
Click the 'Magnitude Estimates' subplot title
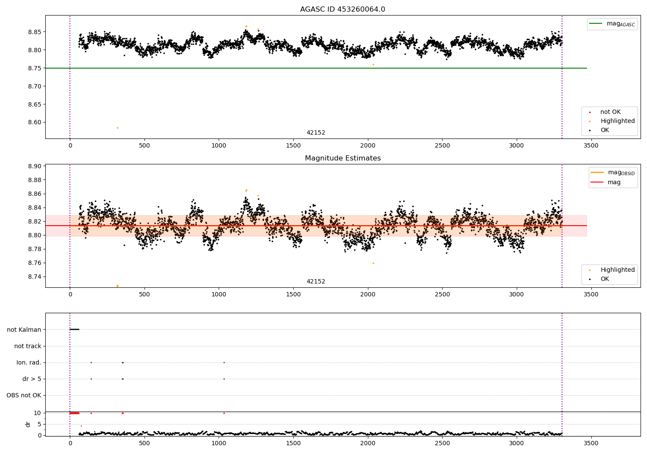342,158
